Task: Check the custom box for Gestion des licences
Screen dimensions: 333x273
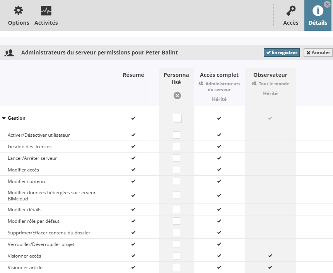Action: click(x=176, y=147)
